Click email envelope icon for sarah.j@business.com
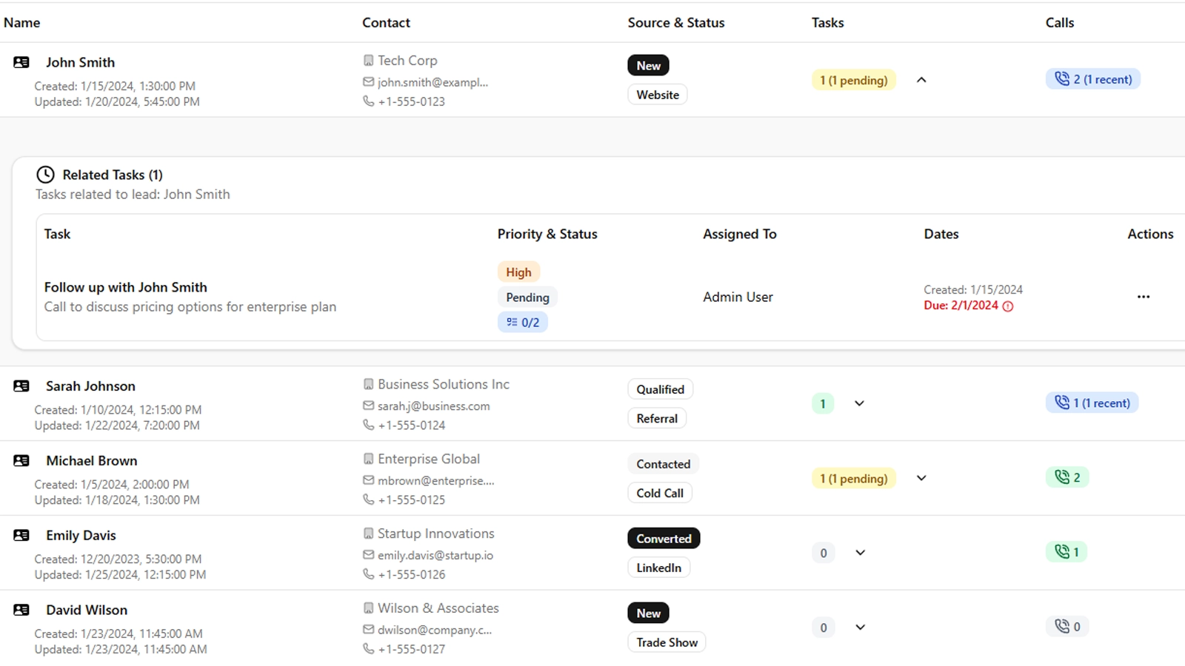1185x666 pixels. [368, 406]
